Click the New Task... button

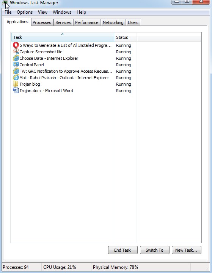pos(186,250)
